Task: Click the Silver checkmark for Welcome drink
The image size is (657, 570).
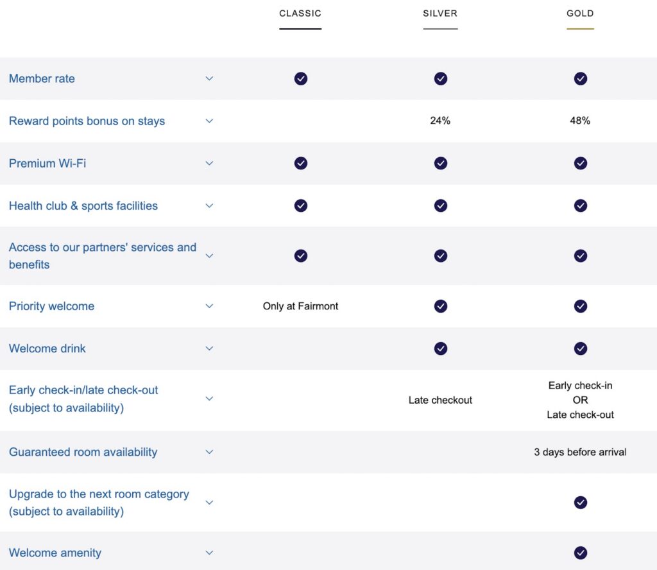Action: coord(440,349)
